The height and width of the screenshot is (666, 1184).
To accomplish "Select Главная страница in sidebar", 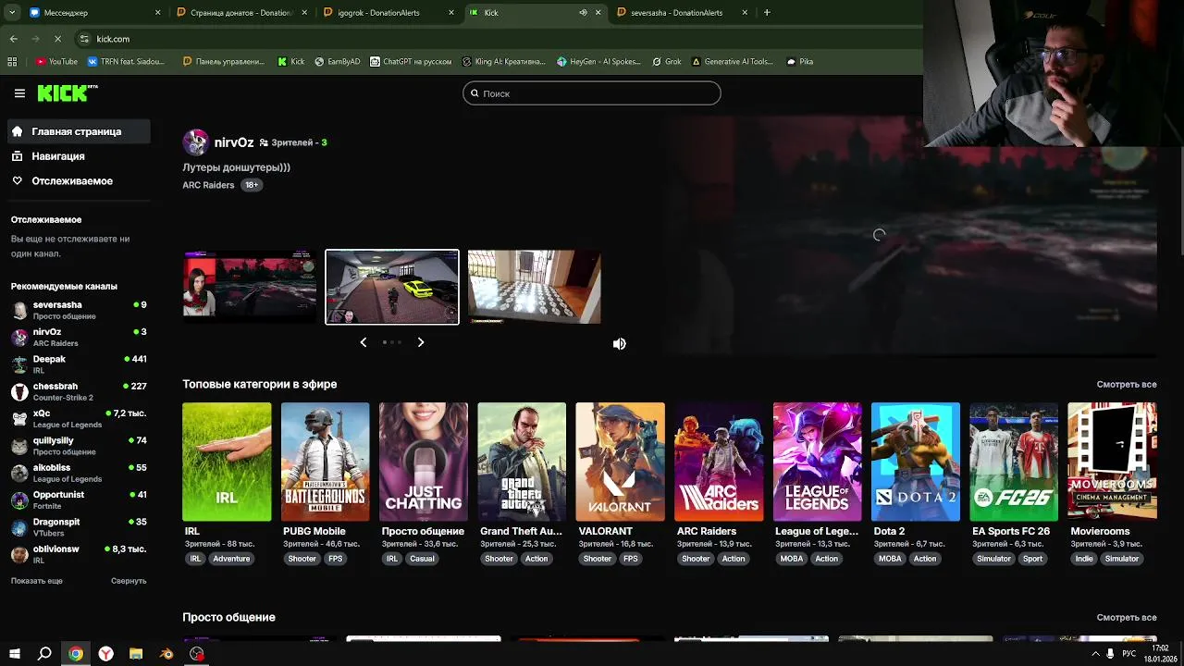I will click(x=78, y=131).
